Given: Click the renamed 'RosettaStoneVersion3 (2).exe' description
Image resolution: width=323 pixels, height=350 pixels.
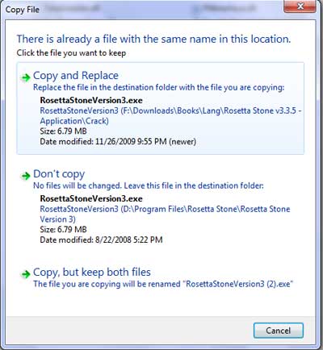Looking at the screenshot, I should (x=163, y=284).
